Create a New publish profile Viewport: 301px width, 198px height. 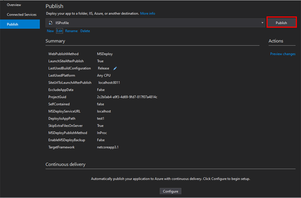pyautogui.click(x=50, y=31)
